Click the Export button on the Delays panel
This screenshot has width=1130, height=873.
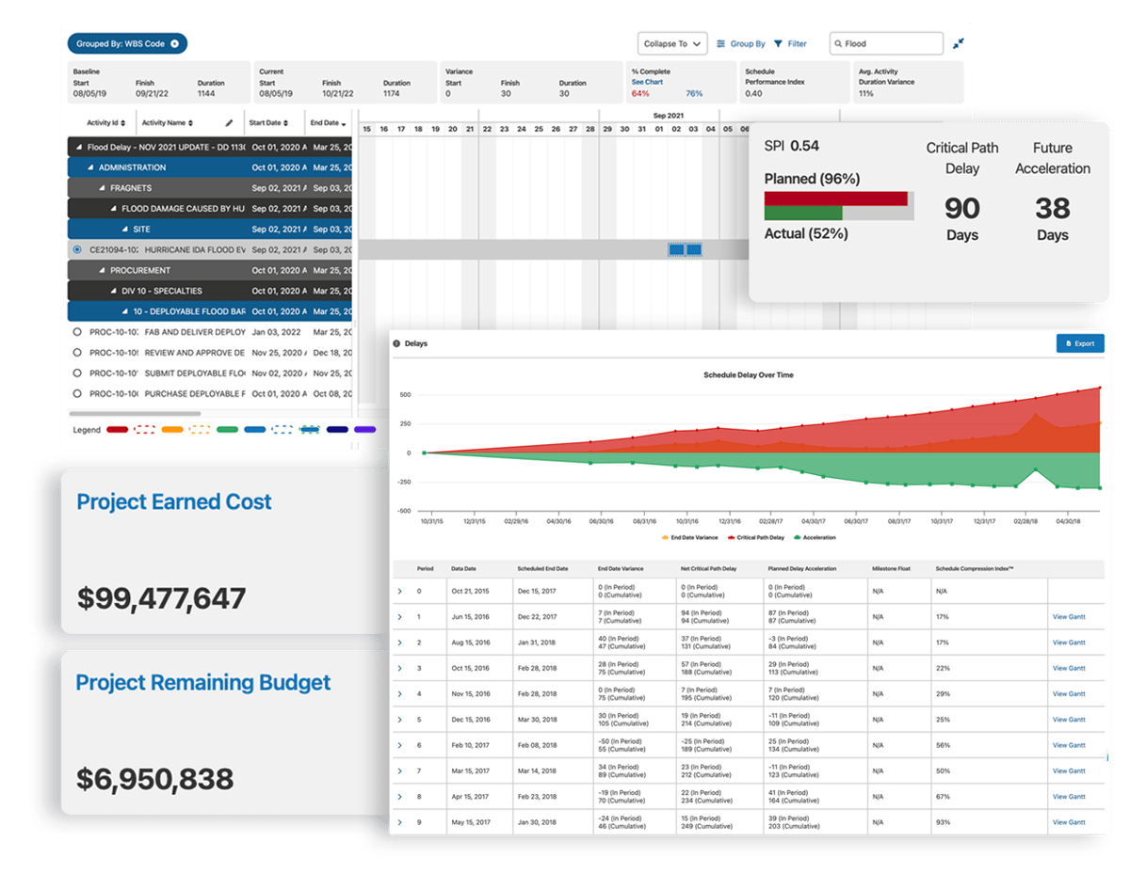pos(1079,343)
